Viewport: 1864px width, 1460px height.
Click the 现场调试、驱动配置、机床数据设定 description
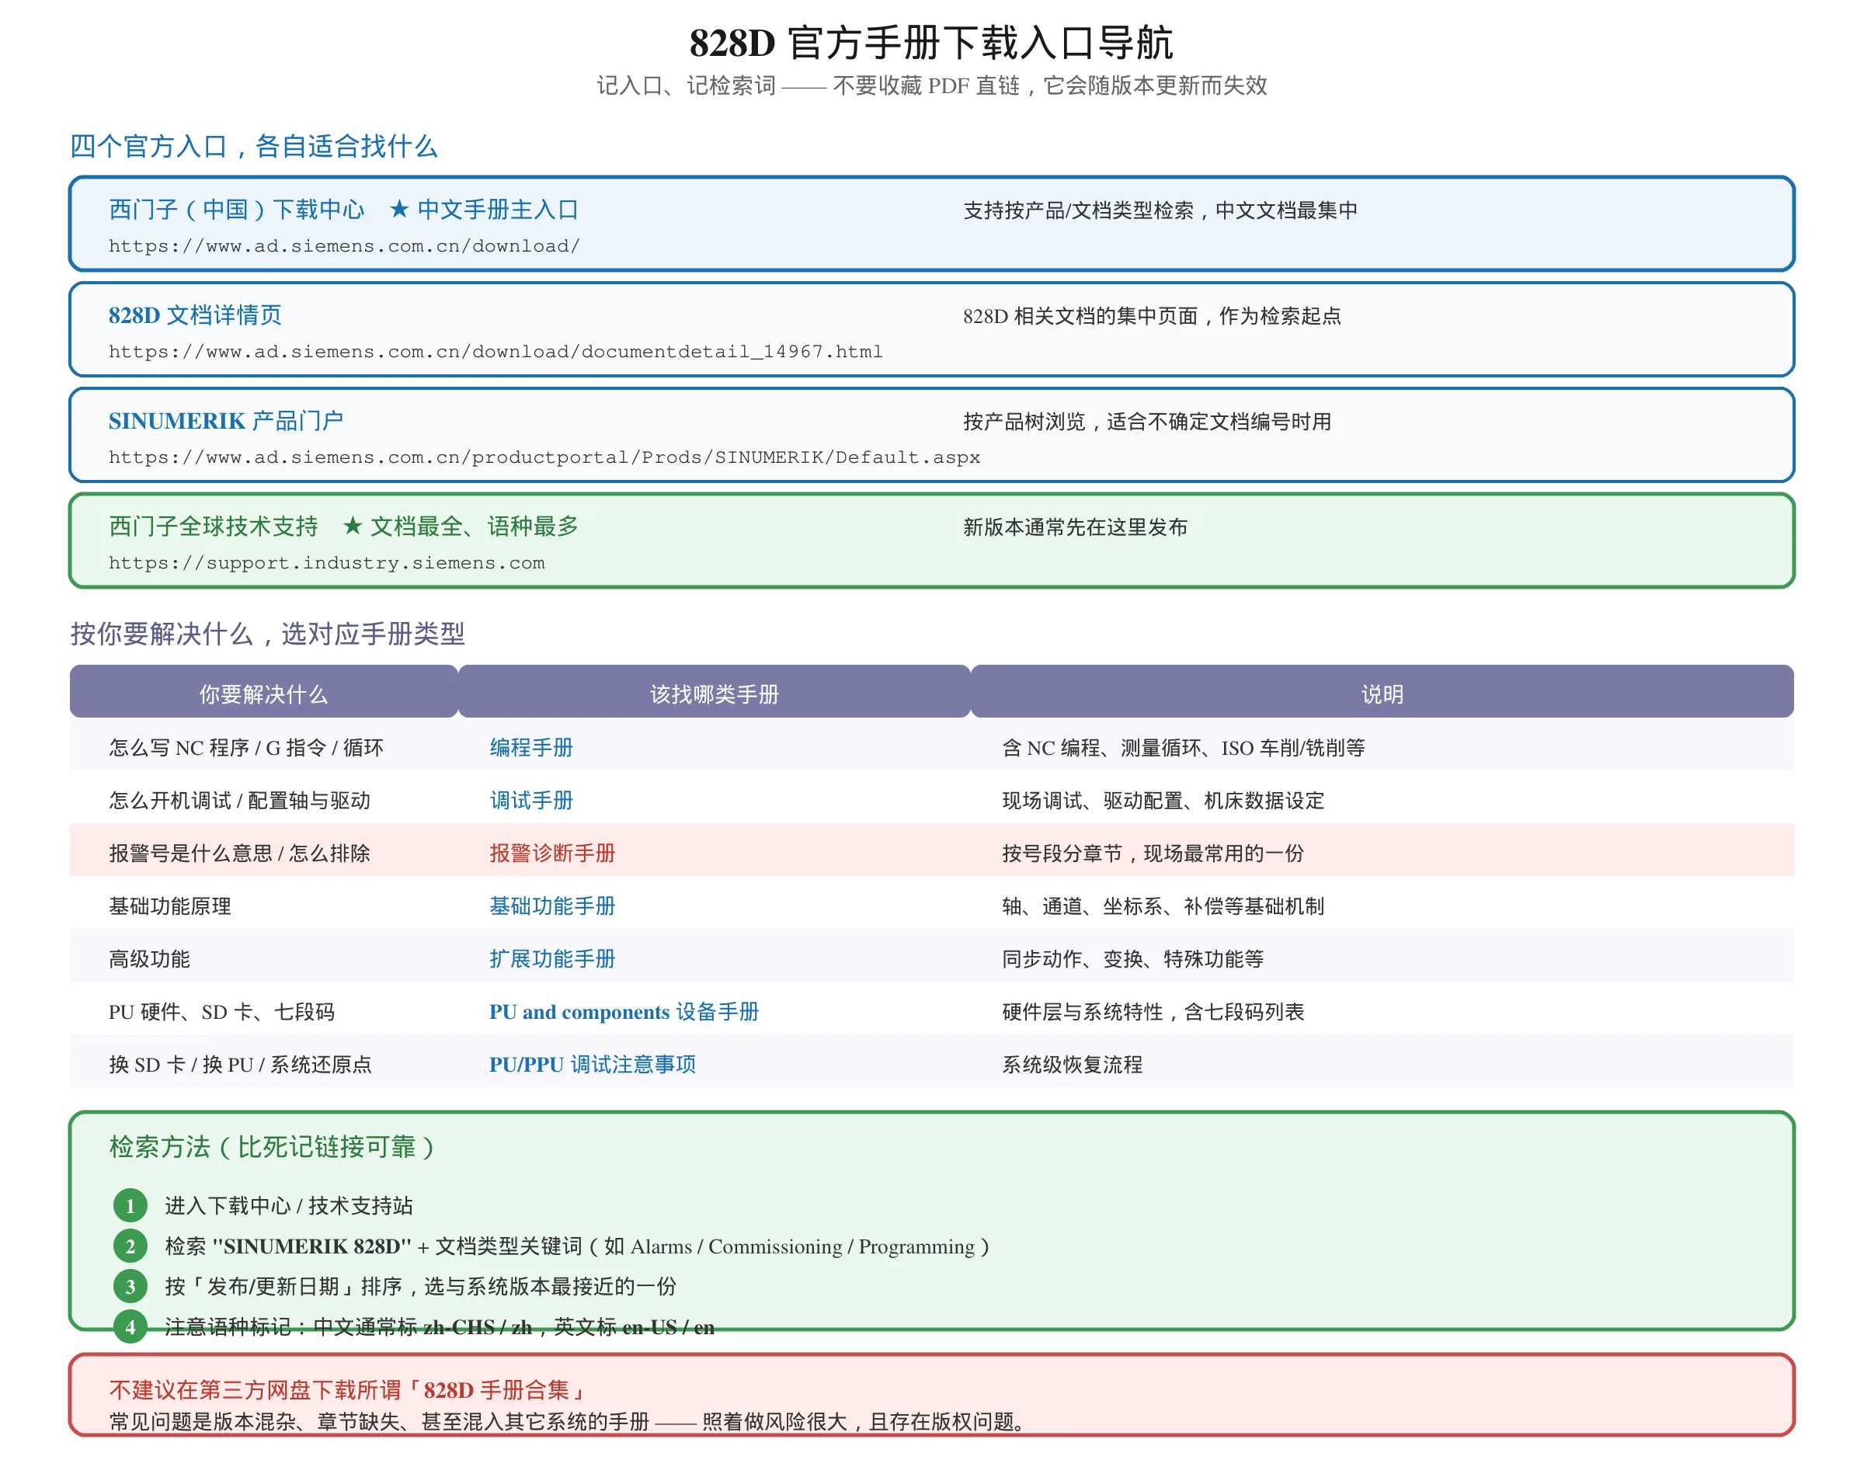(1163, 801)
